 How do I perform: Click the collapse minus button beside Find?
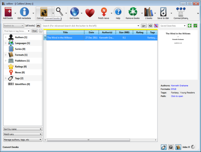[41, 31]
